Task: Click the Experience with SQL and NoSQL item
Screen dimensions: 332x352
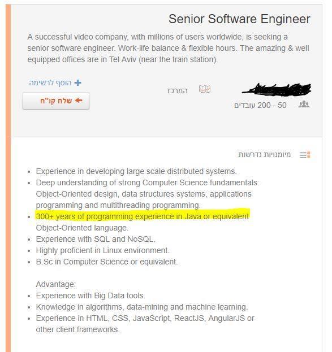Action: point(96,239)
